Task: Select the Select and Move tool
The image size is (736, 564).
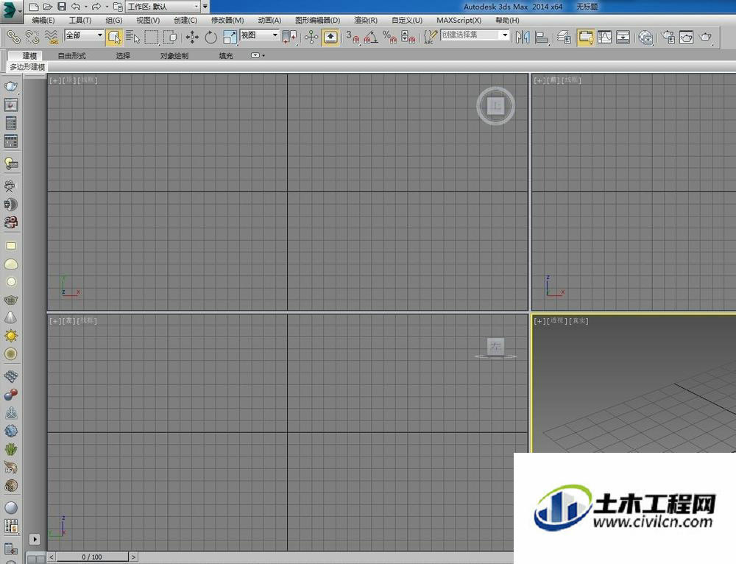Action: [192, 37]
